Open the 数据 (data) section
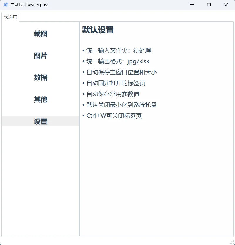Image resolution: width=235 pixels, height=245 pixels. pyautogui.click(x=40, y=77)
